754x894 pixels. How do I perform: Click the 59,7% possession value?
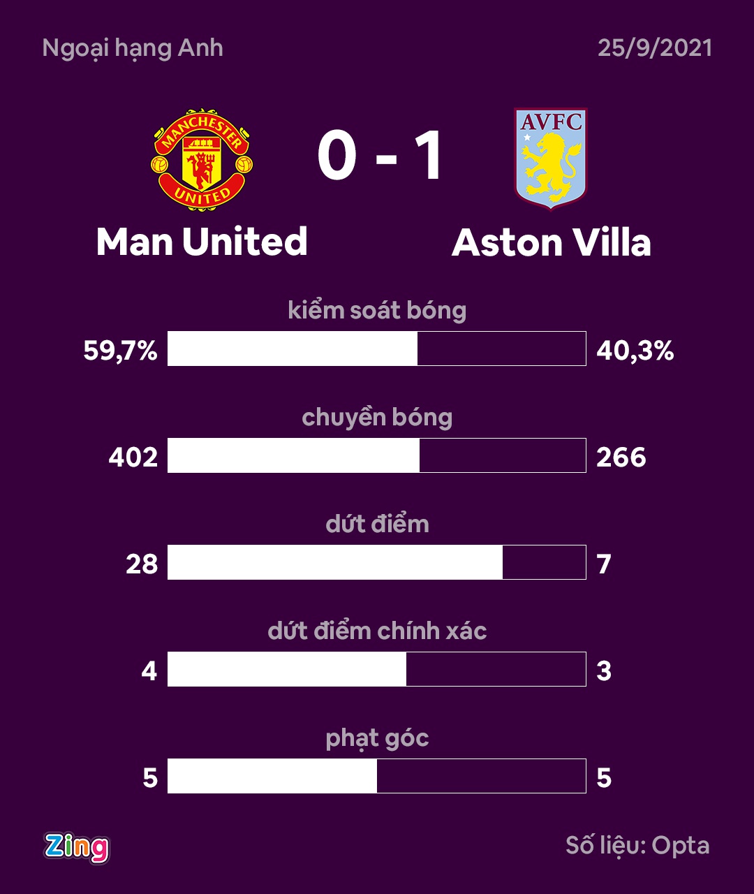click(120, 351)
